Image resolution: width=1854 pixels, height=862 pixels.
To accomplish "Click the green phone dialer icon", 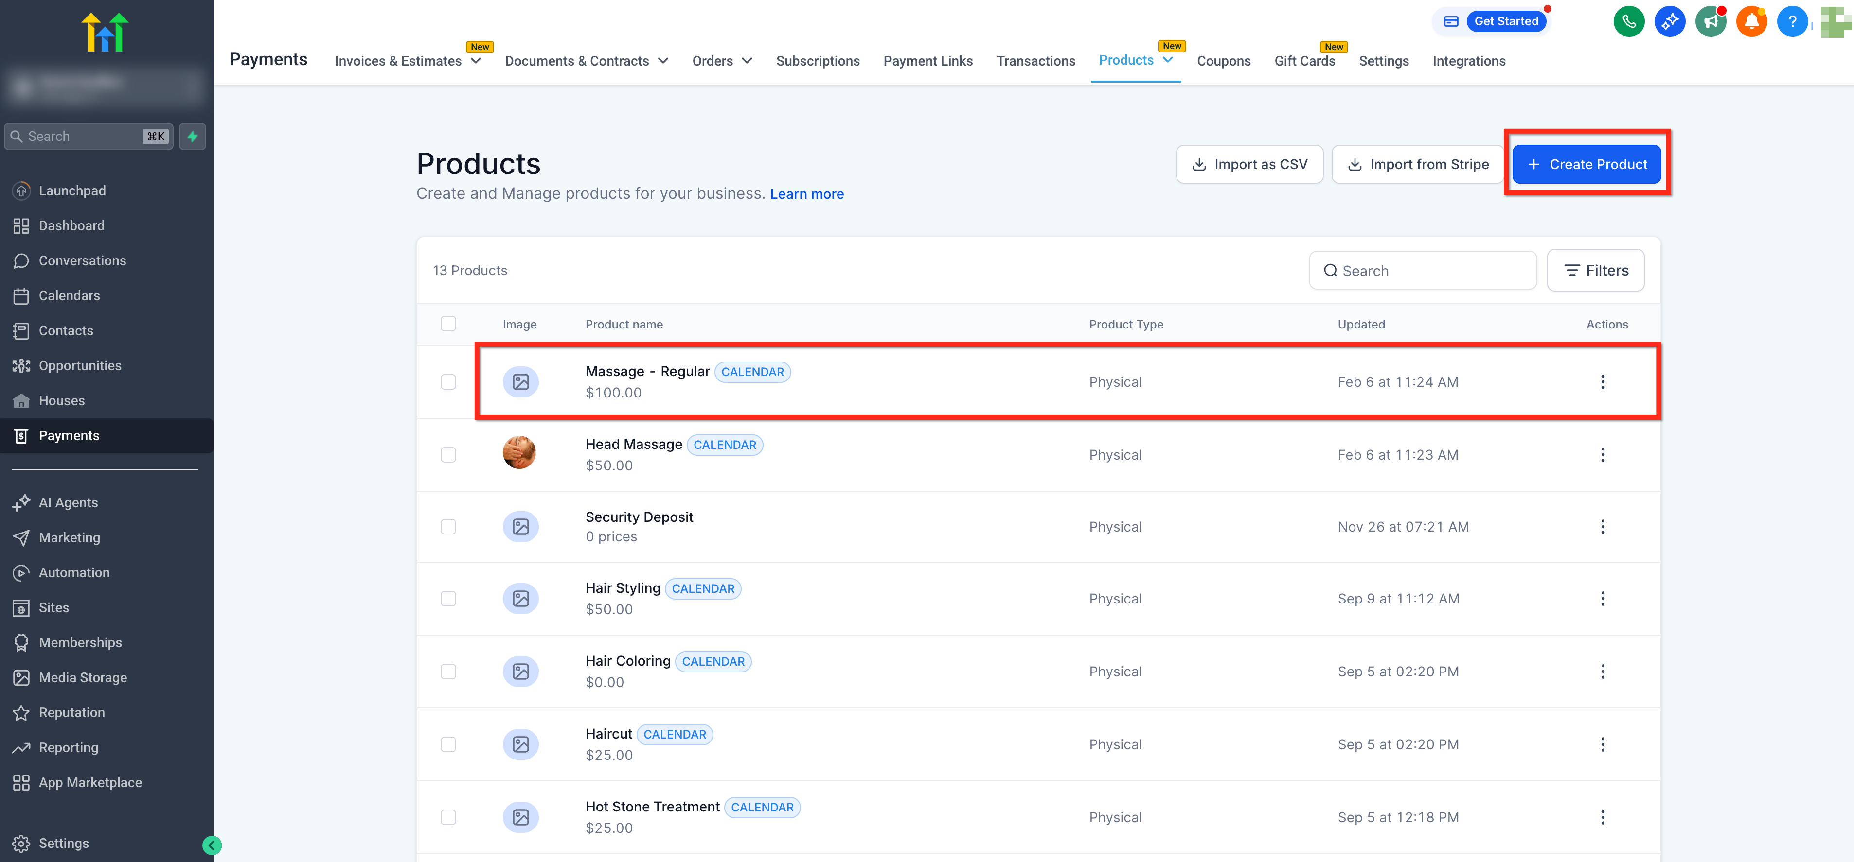I will [1629, 21].
